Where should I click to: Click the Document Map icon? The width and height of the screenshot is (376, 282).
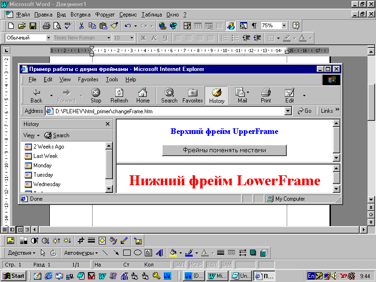tap(243, 26)
